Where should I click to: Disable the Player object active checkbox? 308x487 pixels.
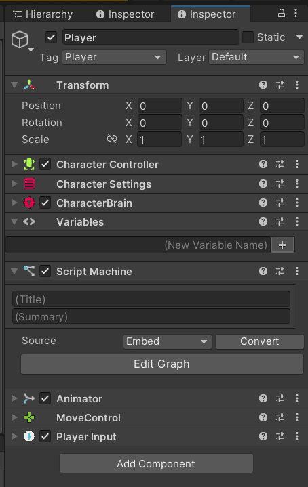(x=52, y=37)
